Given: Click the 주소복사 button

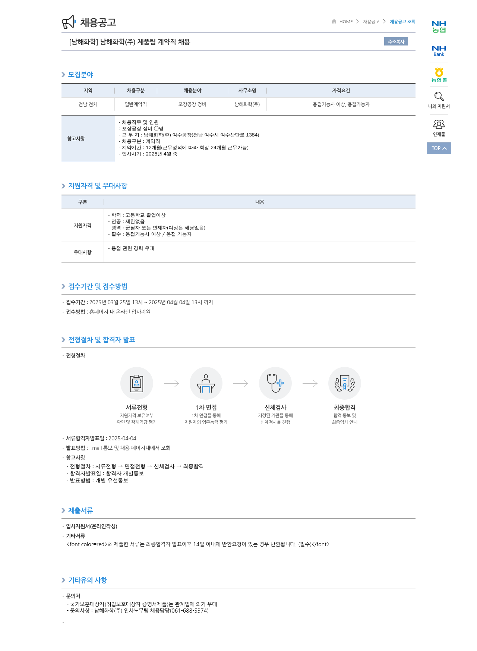Looking at the screenshot, I should [x=396, y=42].
